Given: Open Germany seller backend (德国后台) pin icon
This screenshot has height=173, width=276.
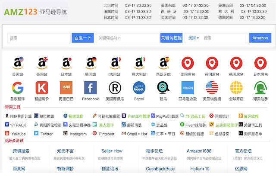Looking at the screenshot, I should pyautogui.click(x=236, y=63).
